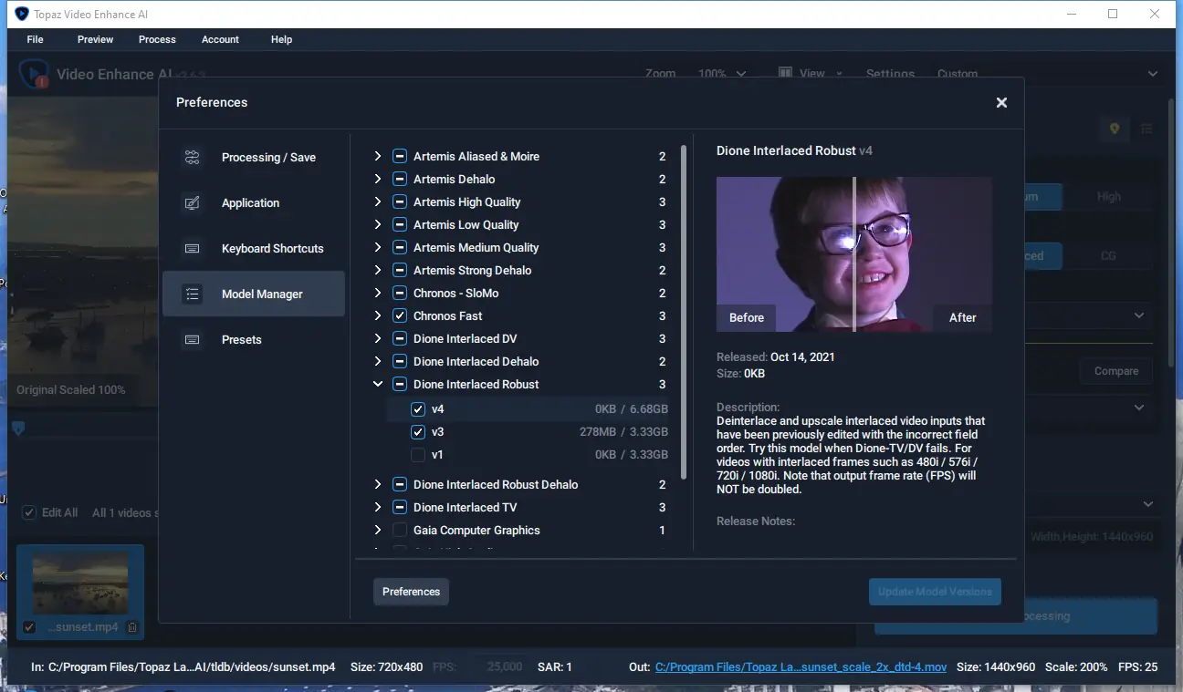
Task: Open the Process menu
Action: (x=157, y=39)
